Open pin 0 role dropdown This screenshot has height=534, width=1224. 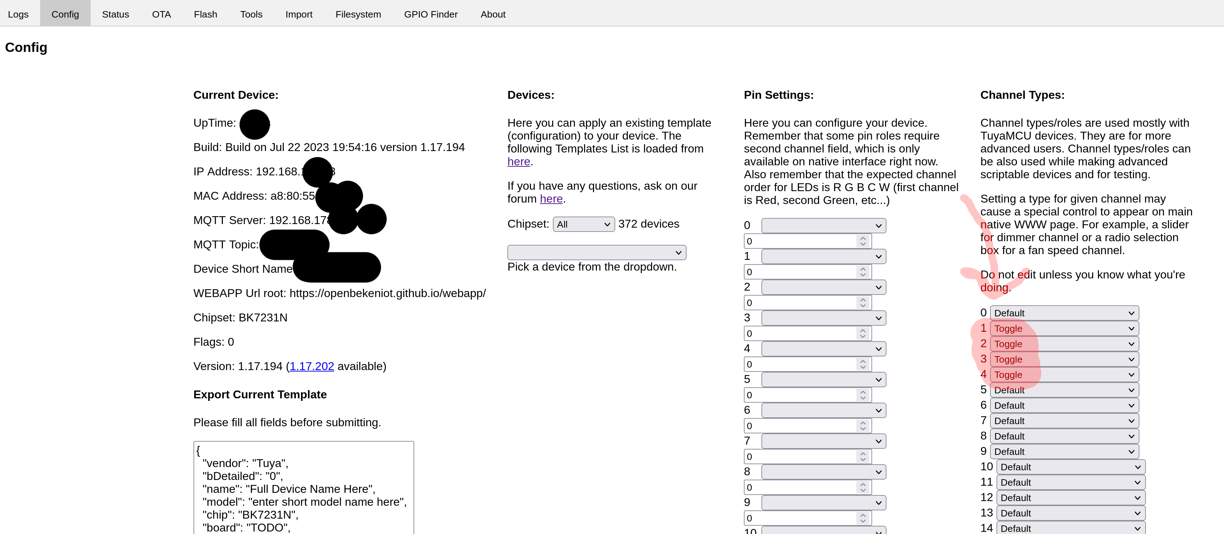(823, 225)
